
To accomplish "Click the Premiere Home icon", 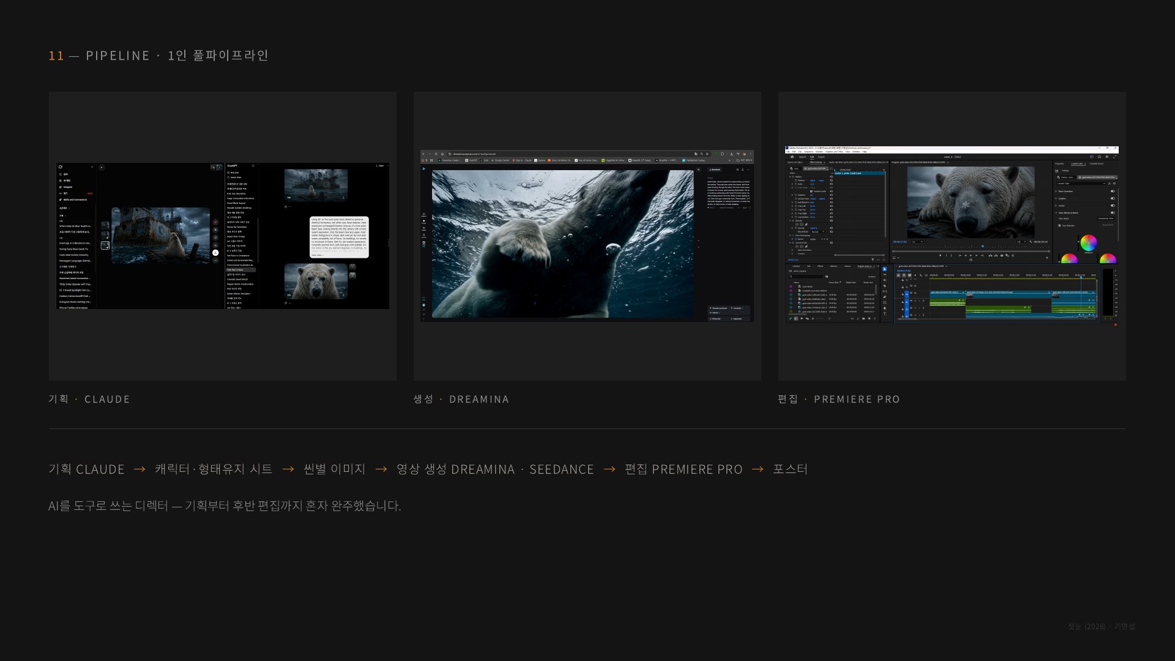I will click(792, 157).
